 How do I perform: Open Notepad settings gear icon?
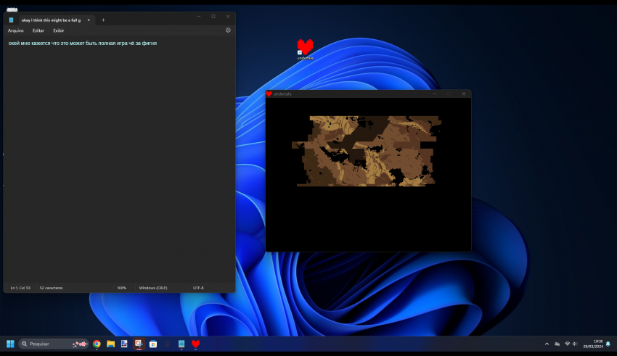pyautogui.click(x=228, y=30)
